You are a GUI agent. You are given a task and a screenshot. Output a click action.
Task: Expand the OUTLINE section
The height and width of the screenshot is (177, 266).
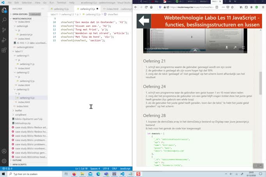[x=17, y=160]
